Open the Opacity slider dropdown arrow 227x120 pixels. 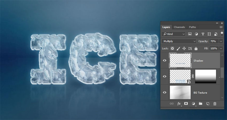click(x=221, y=41)
